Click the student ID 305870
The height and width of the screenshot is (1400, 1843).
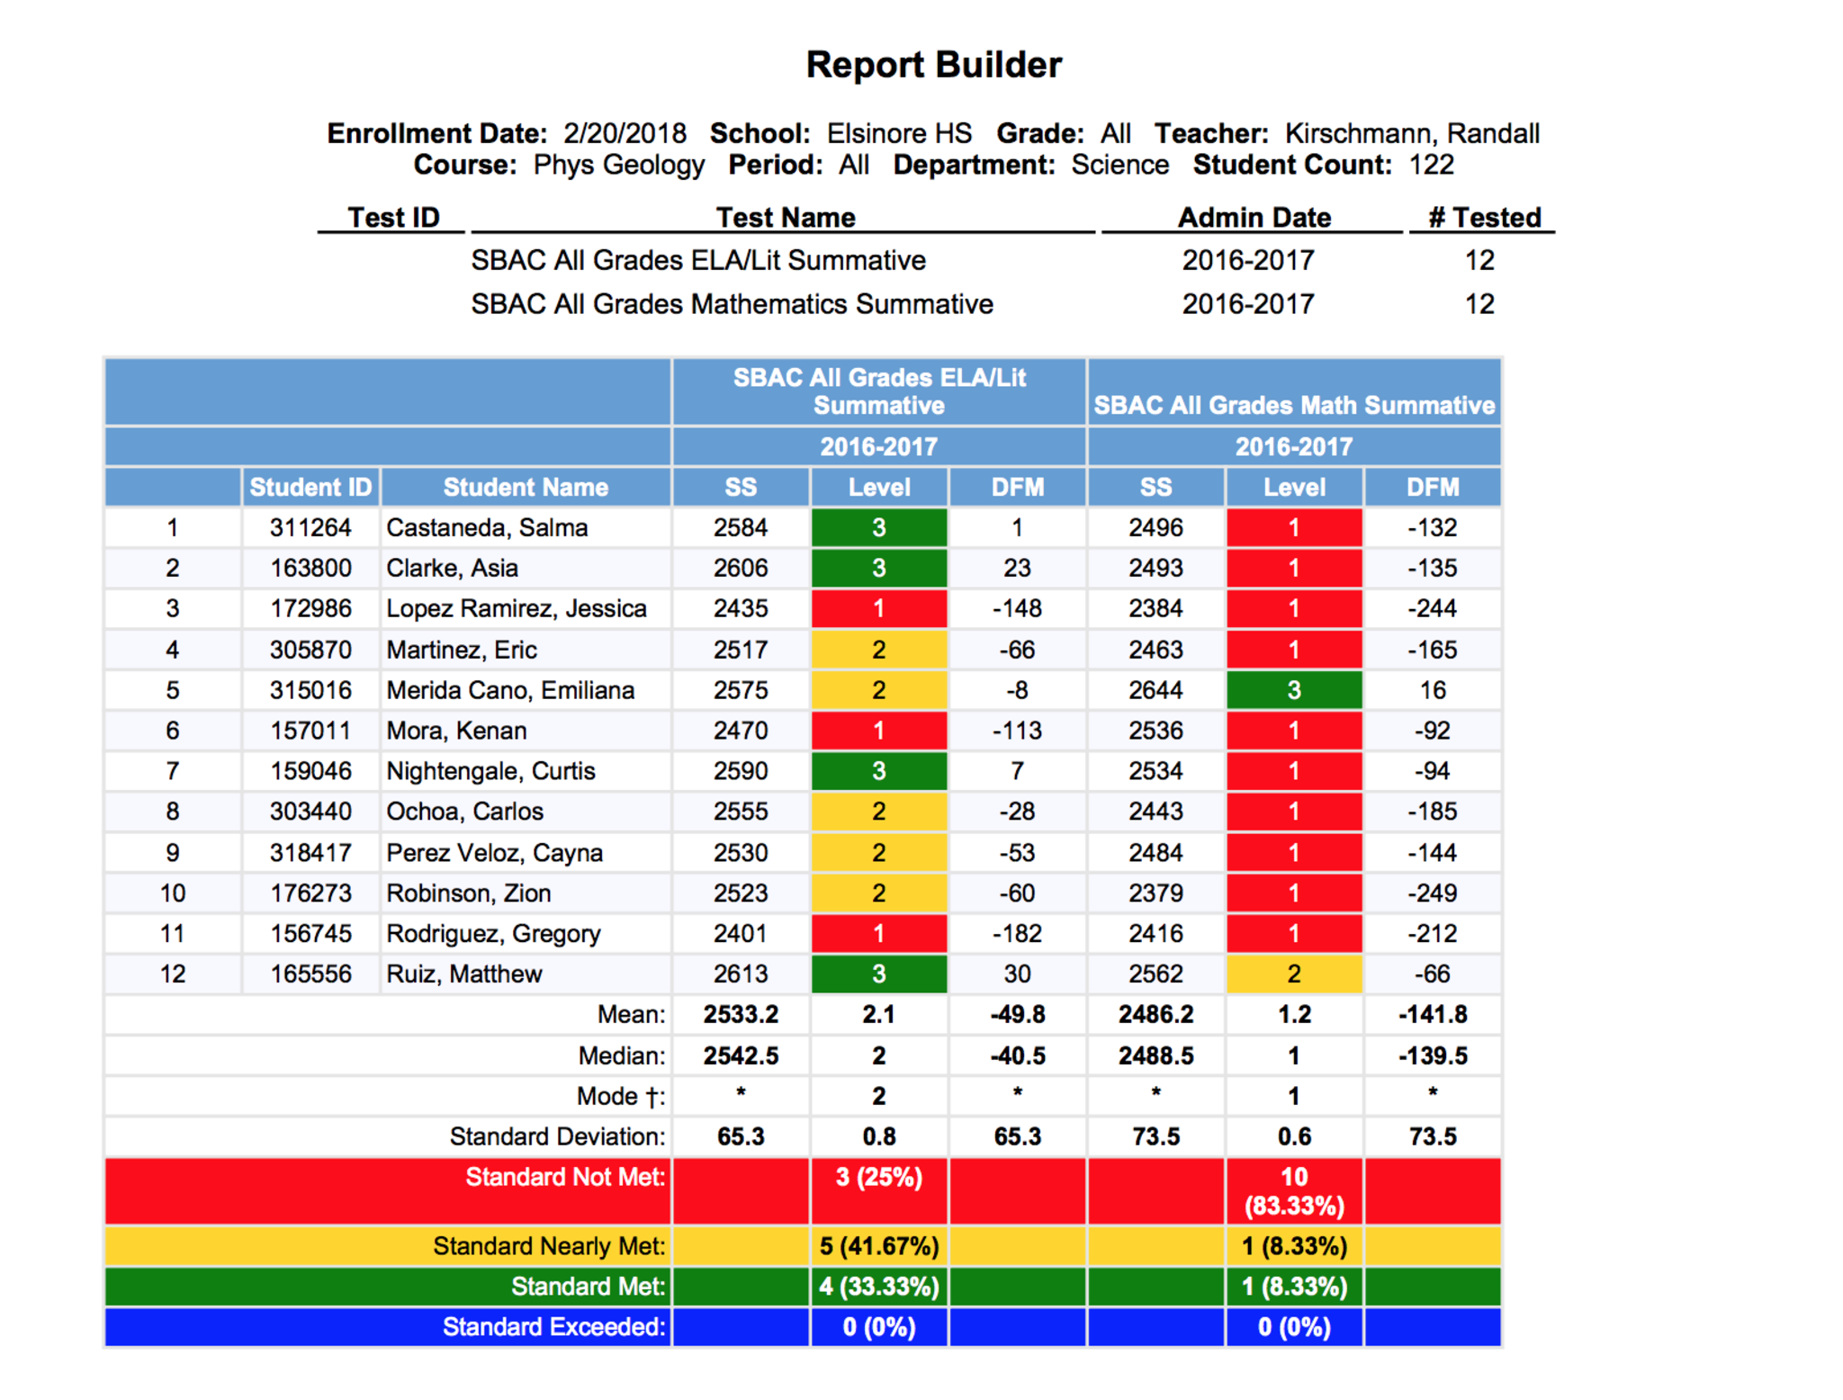coord(310,650)
